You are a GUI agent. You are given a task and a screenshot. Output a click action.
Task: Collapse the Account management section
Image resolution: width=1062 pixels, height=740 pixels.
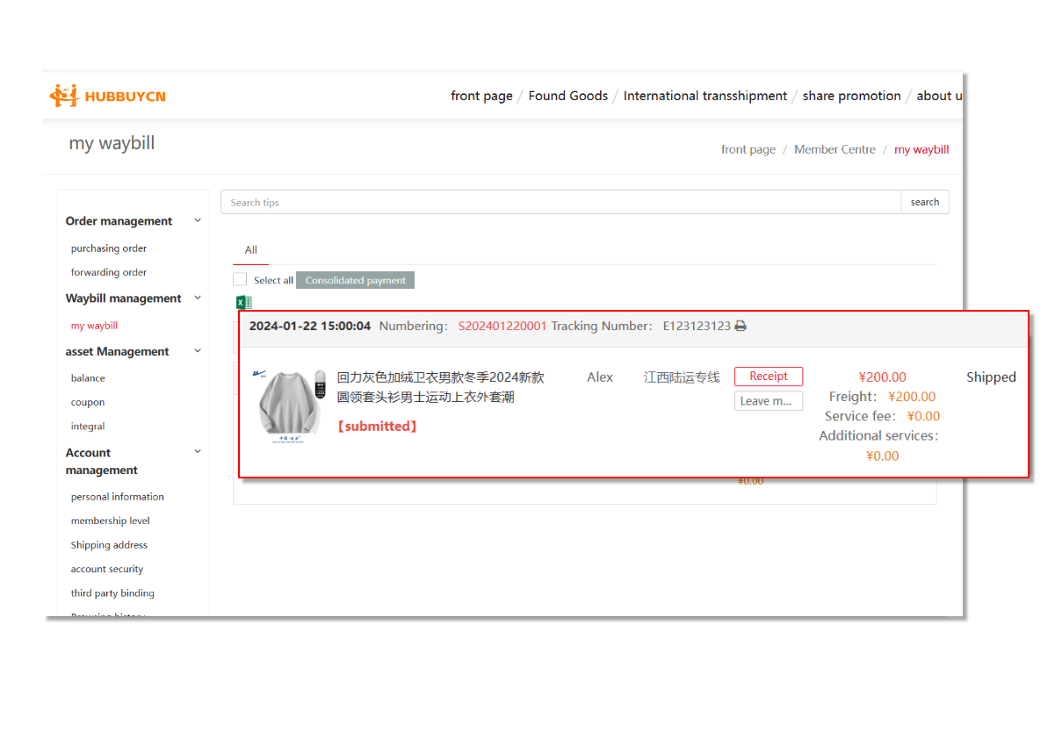click(x=197, y=452)
